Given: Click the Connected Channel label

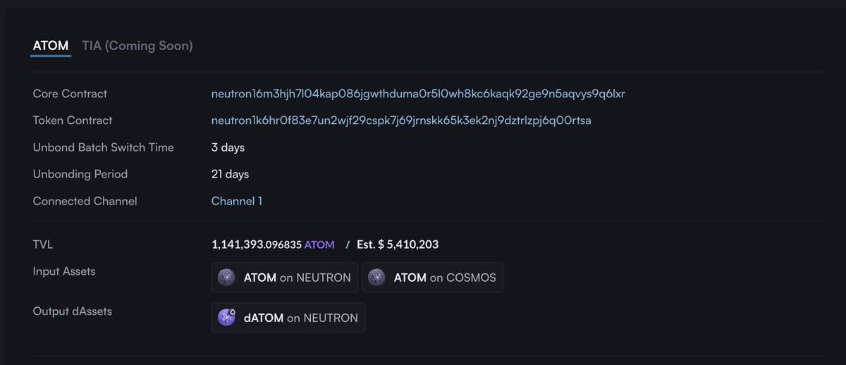Looking at the screenshot, I should (85, 201).
